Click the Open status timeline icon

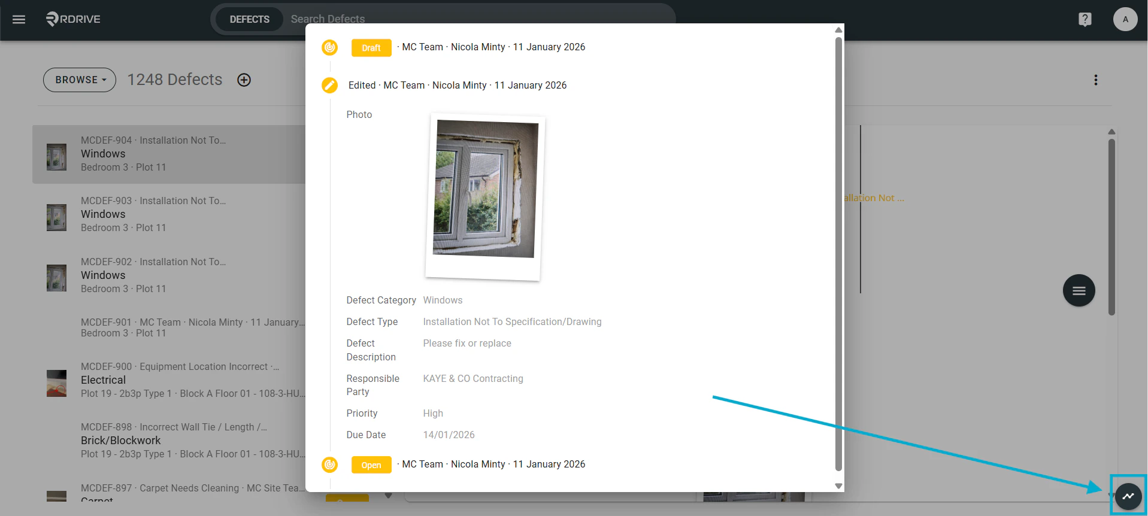pyautogui.click(x=329, y=465)
